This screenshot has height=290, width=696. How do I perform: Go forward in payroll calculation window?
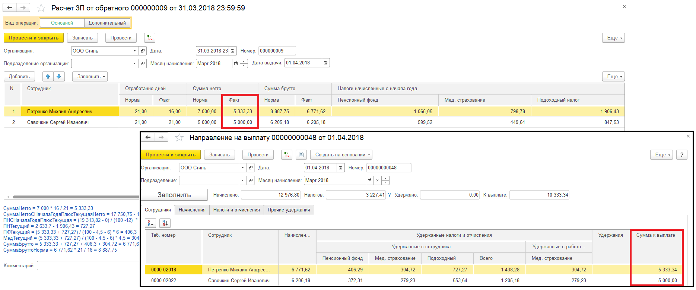point(23,7)
